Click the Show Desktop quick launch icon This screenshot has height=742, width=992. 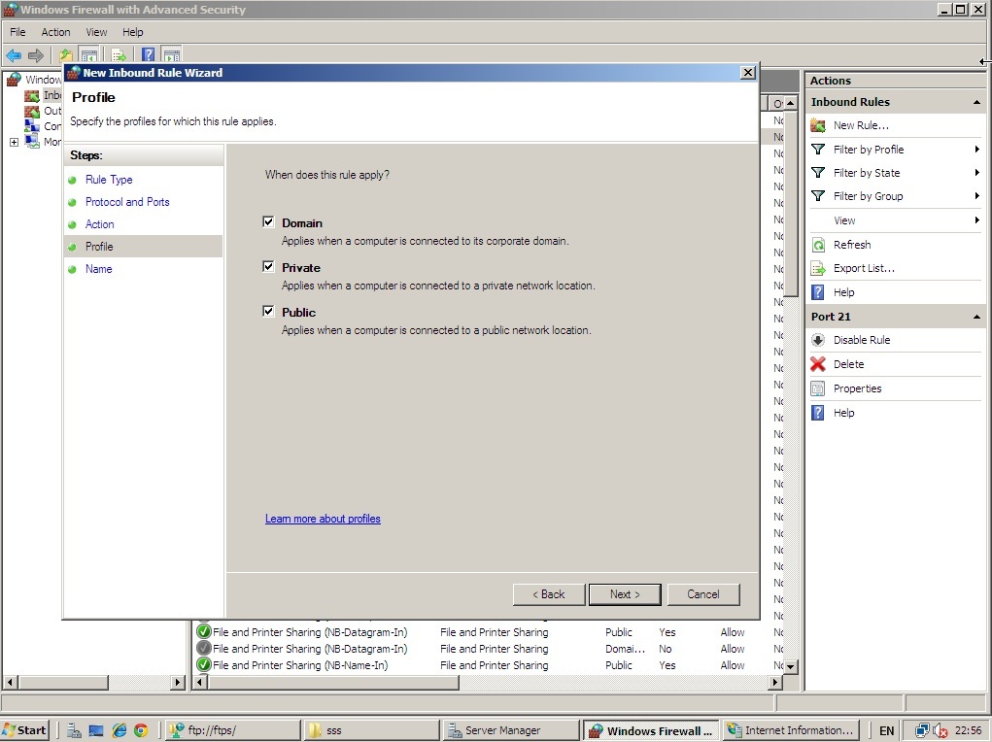pos(96,730)
